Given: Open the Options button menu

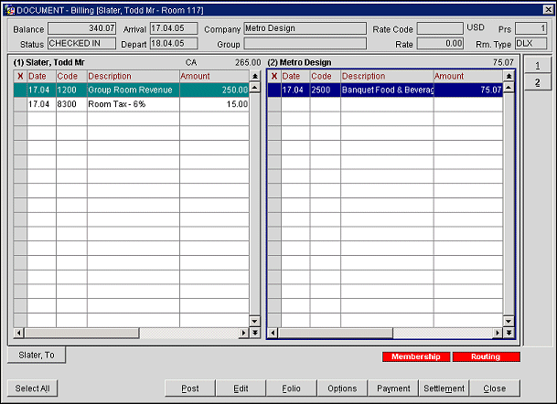Looking at the screenshot, I should tap(342, 388).
